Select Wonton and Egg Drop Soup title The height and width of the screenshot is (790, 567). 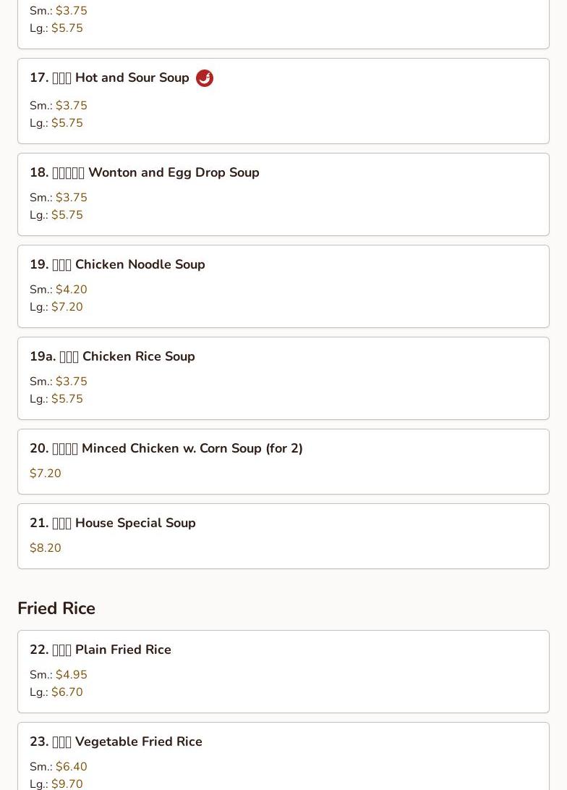click(144, 172)
